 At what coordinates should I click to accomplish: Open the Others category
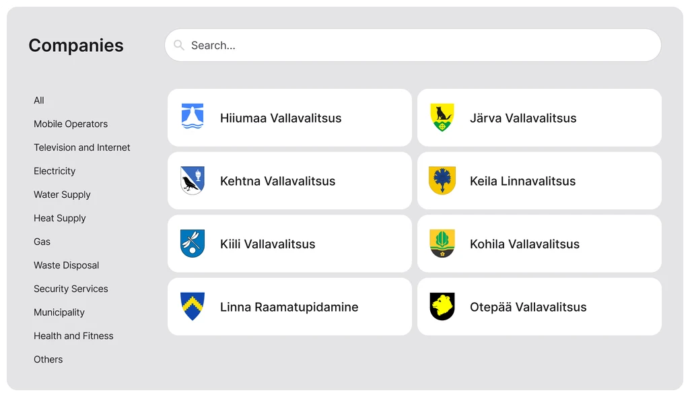(x=48, y=359)
